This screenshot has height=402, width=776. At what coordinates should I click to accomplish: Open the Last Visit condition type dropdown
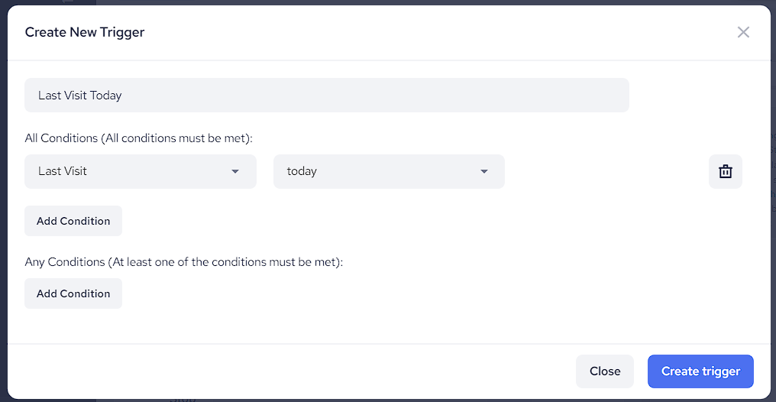coord(141,171)
